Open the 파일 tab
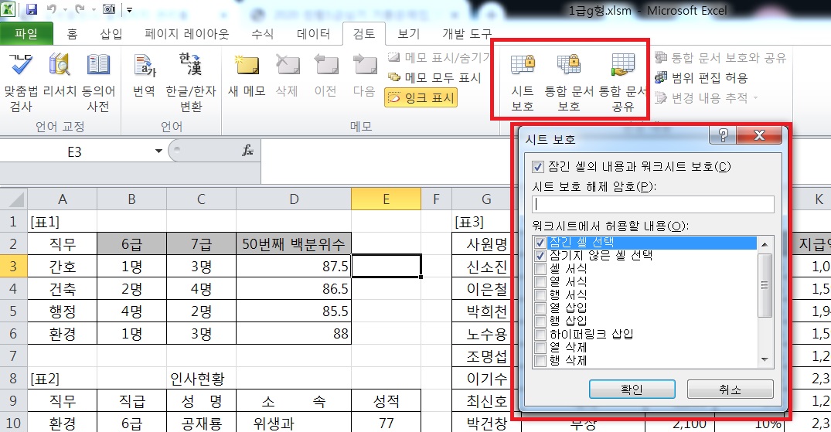 pos(26,34)
